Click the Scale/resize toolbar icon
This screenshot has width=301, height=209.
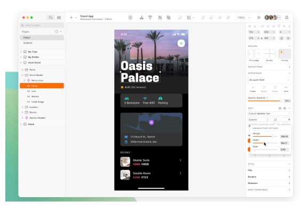(x=189, y=18)
